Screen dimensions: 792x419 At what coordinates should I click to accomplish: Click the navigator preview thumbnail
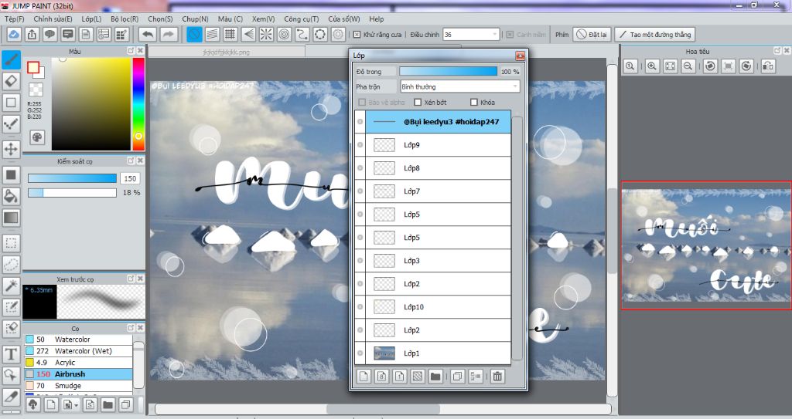point(706,245)
